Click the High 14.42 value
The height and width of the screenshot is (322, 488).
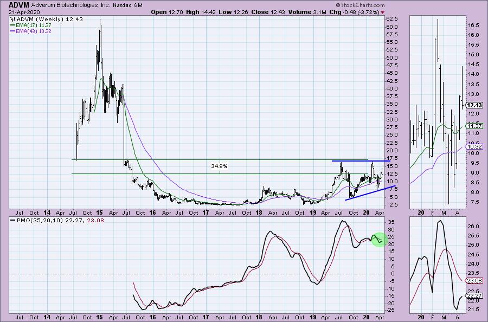tap(201, 12)
